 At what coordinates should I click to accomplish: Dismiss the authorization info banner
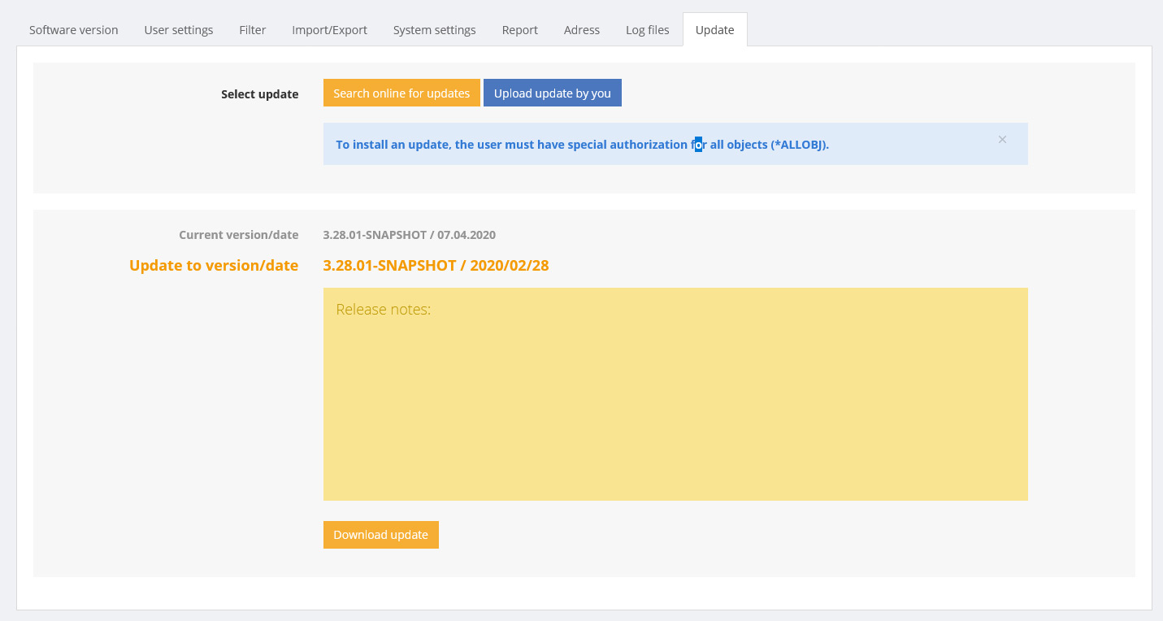(x=1002, y=140)
